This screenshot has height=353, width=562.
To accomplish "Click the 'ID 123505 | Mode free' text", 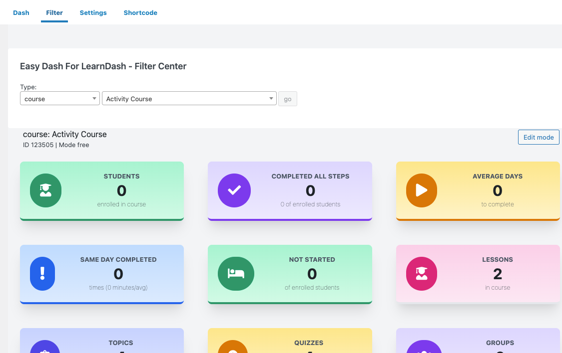I will coord(56,145).
